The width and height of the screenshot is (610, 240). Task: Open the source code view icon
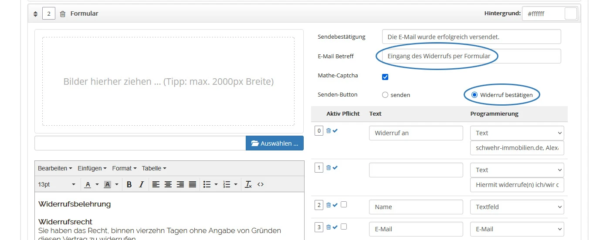click(261, 184)
